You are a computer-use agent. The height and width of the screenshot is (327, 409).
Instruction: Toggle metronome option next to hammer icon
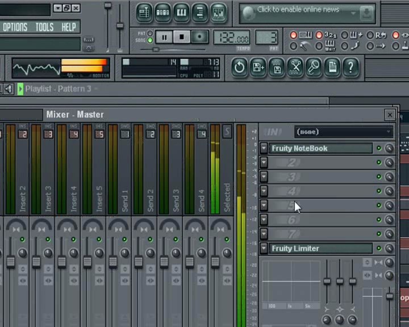point(294,46)
